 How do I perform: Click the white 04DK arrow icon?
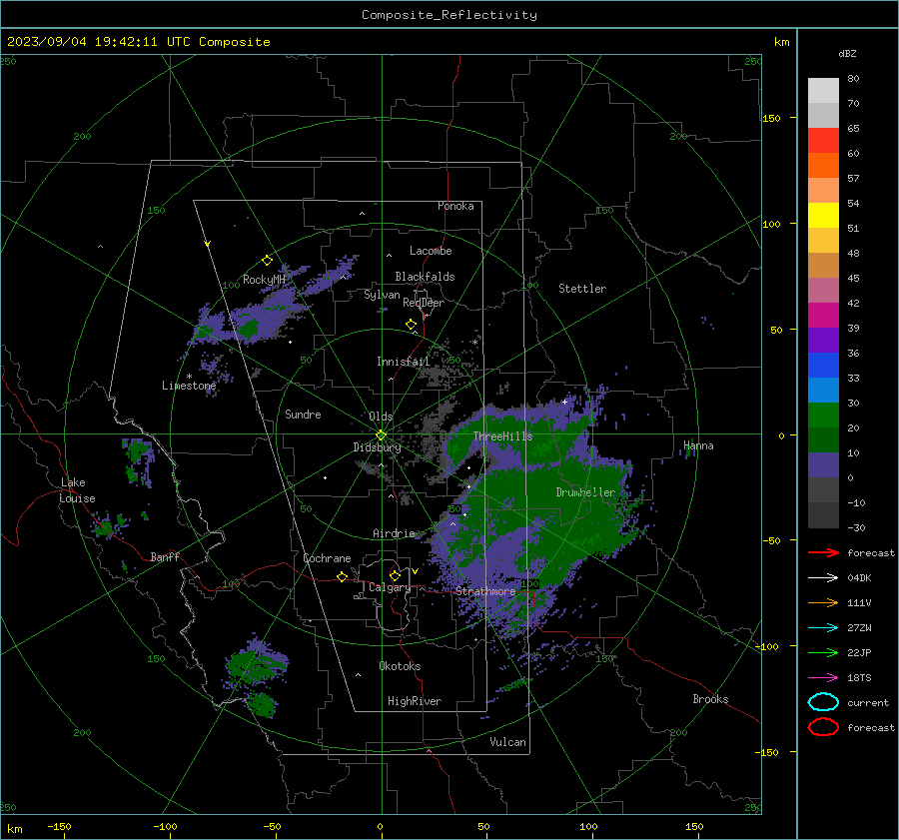coord(823,578)
